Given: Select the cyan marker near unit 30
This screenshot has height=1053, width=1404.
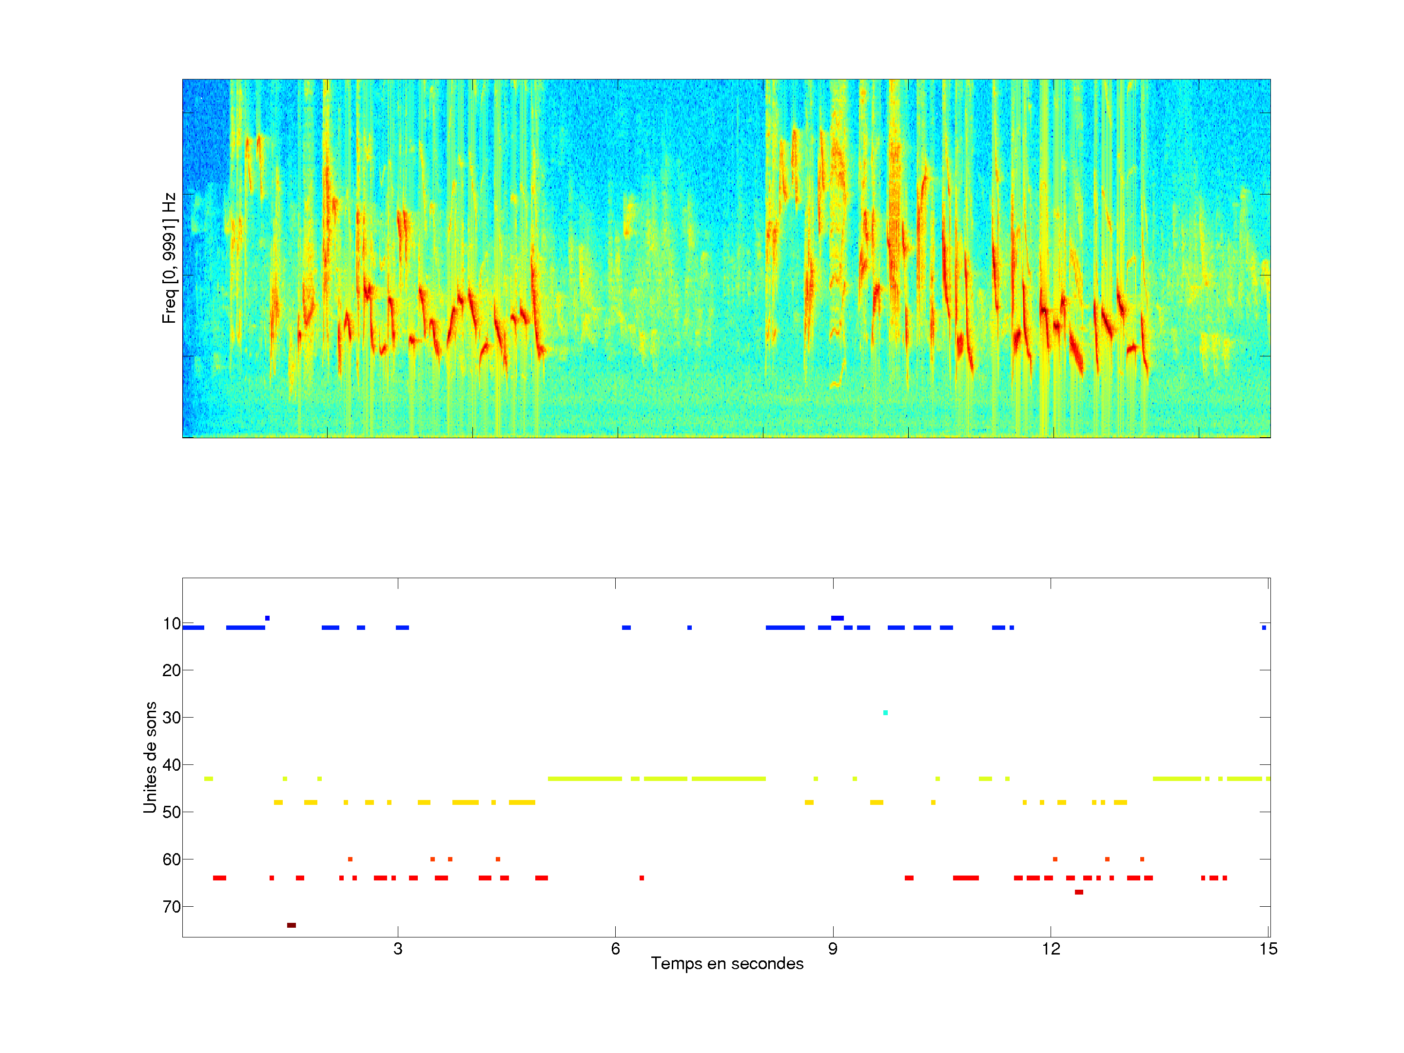Looking at the screenshot, I should pyautogui.click(x=885, y=713).
